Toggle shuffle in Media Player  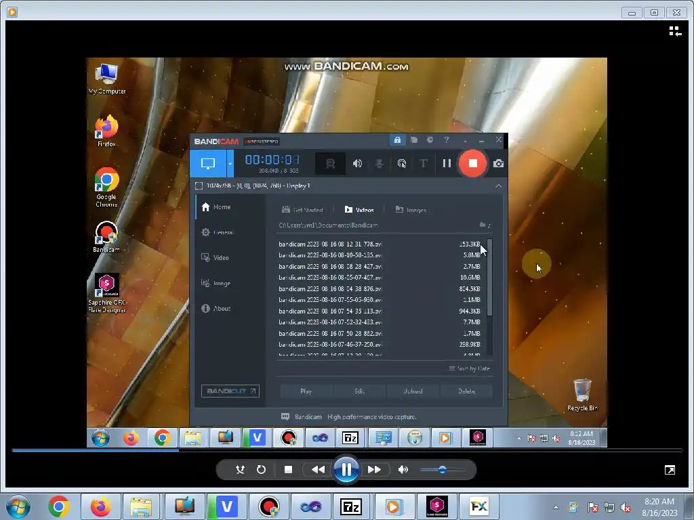(x=240, y=470)
